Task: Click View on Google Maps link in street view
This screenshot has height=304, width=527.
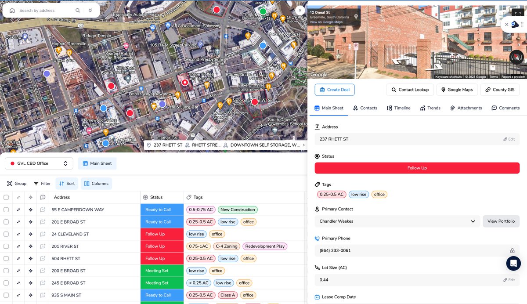Action: (x=326, y=22)
